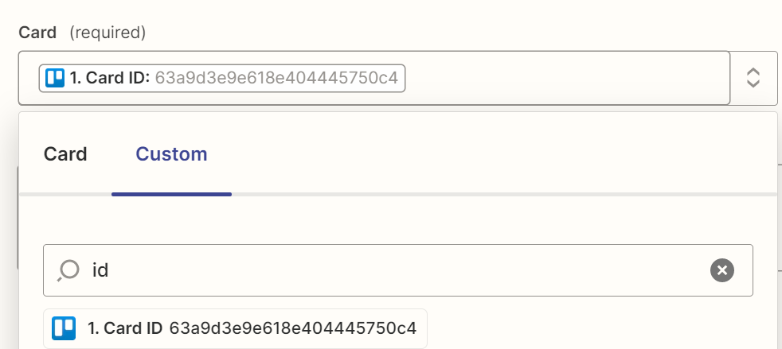The width and height of the screenshot is (782, 349).
Task: Select the Custom tab
Action: [x=171, y=154]
